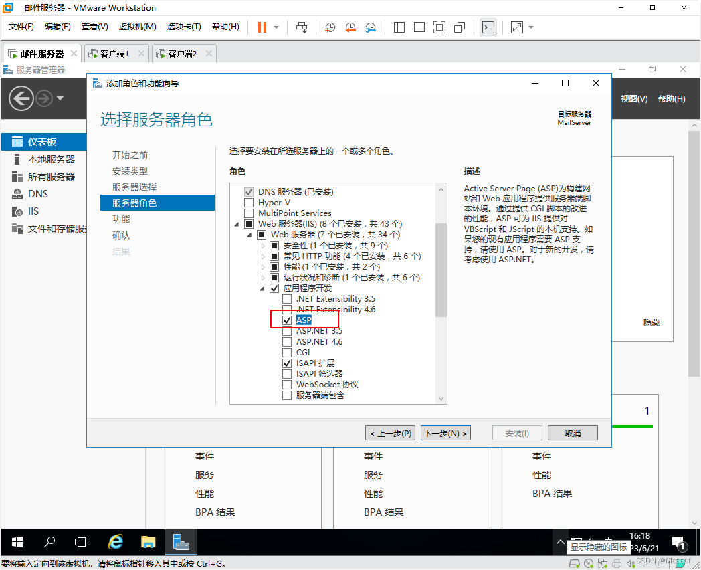This screenshot has width=701, height=570.
Task: Check the WebSocket 协议 checkbox
Action: click(x=287, y=385)
